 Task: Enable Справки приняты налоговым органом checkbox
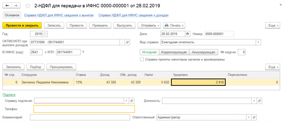[142, 59]
